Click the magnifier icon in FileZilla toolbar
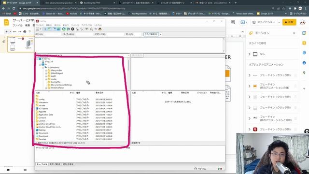Screen dimensions: 309x174 (x=91, y=29)
